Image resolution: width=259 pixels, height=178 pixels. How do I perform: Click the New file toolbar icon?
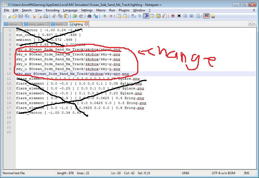[x=8, y=16]
